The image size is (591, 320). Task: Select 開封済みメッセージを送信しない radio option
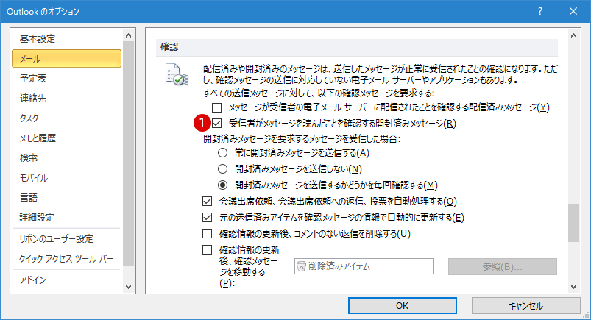tap(223, 169)
